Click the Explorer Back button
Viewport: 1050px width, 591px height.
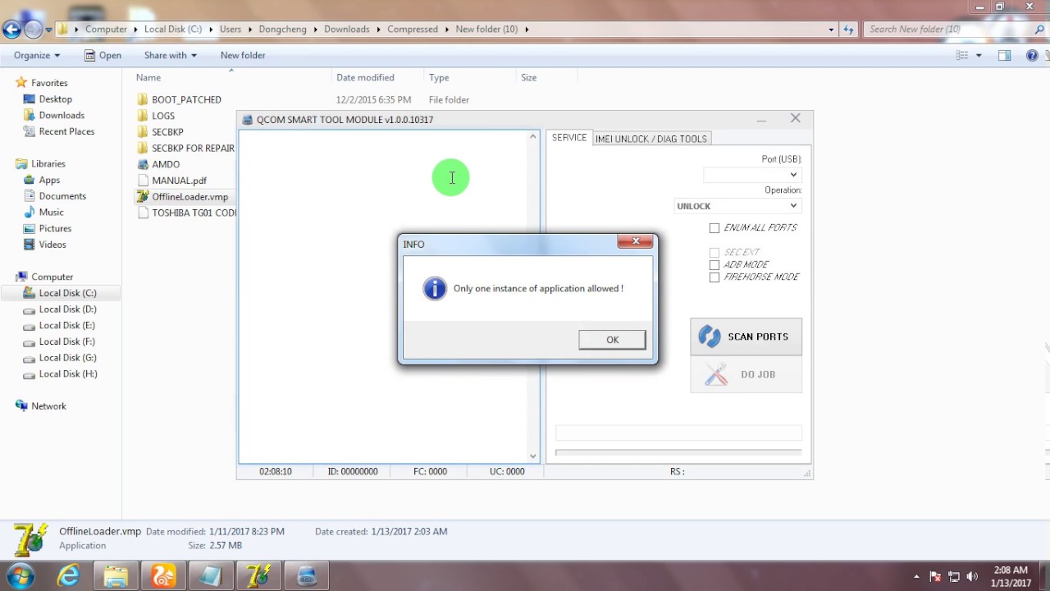(x=11, y=30)
